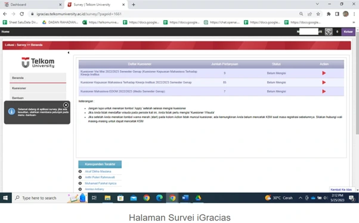Bookmark this page with star icon
This screenshot has height=223, width=359.
318,14
